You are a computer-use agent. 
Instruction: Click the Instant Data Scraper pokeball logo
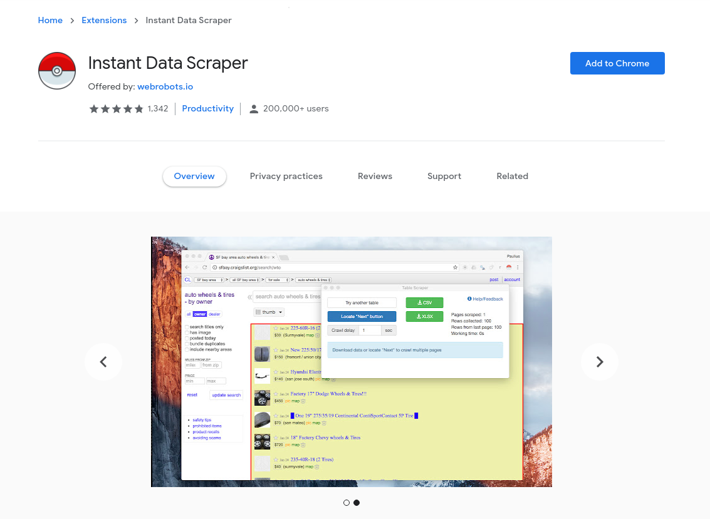(x=57, y=71)
